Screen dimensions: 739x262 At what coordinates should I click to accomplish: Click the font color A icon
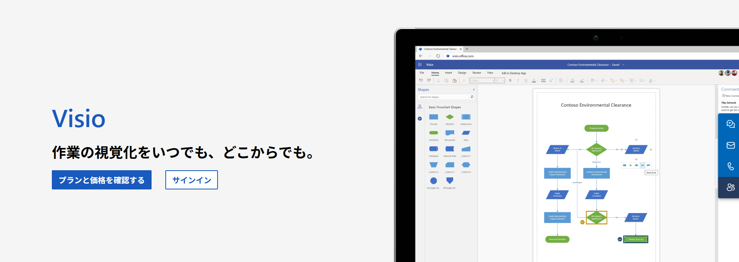(x=534, y=80)
